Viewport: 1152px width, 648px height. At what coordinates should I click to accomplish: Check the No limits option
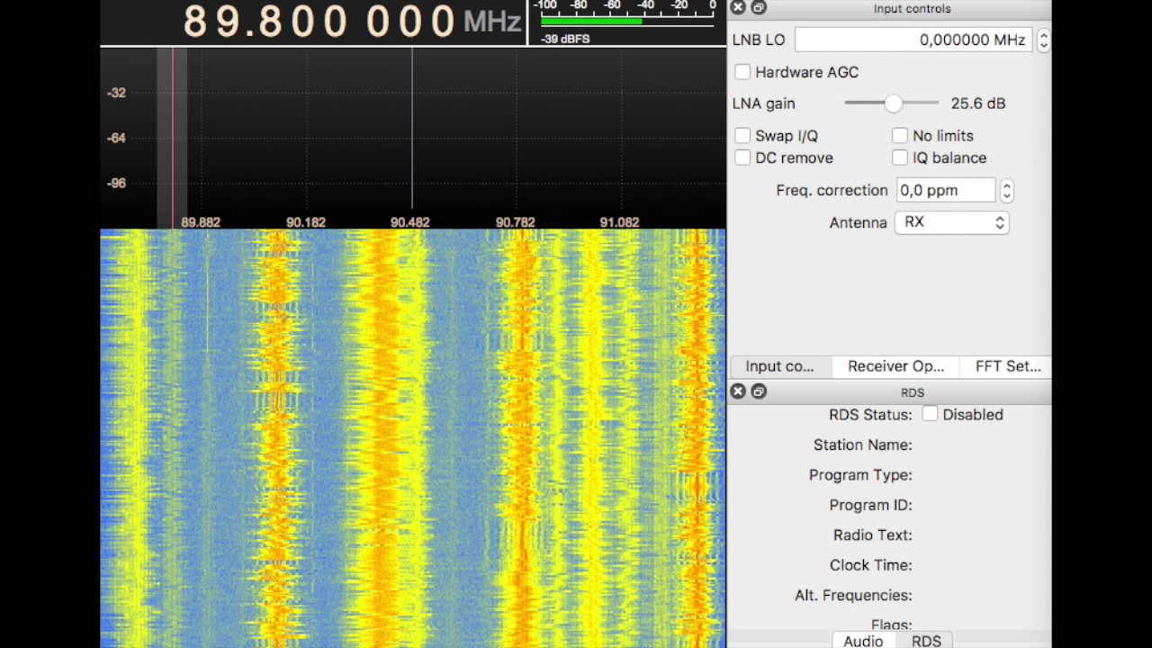point(900,136)
